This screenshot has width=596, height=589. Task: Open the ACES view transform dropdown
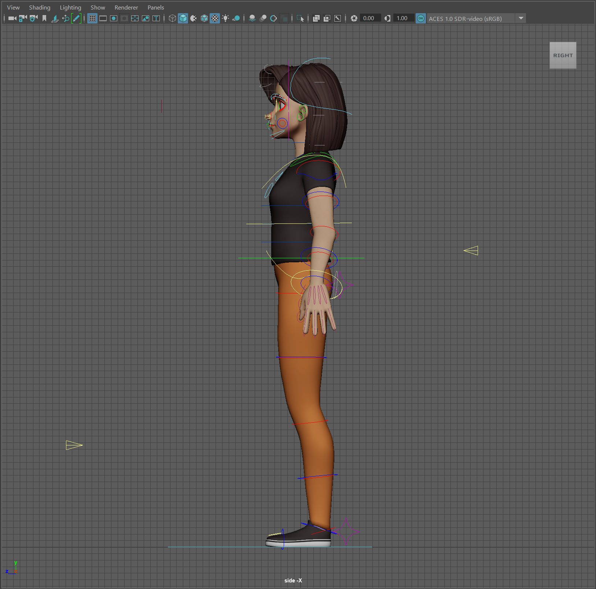[x=520, y=18]
